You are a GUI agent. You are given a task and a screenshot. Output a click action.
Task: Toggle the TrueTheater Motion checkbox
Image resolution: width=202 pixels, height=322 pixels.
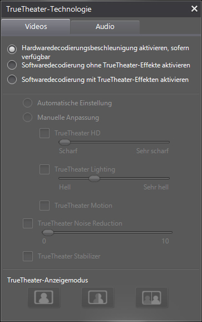pos(45,206)
